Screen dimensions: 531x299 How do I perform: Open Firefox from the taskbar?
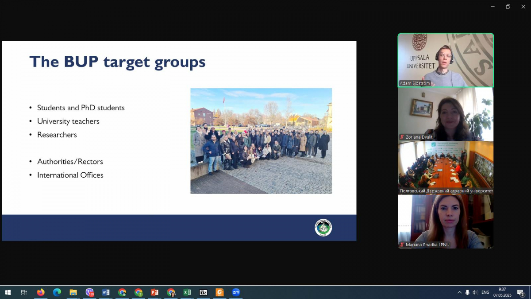[41, 292]
